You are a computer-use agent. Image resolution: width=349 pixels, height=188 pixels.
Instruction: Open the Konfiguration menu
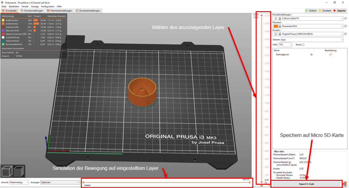(48, 6)
